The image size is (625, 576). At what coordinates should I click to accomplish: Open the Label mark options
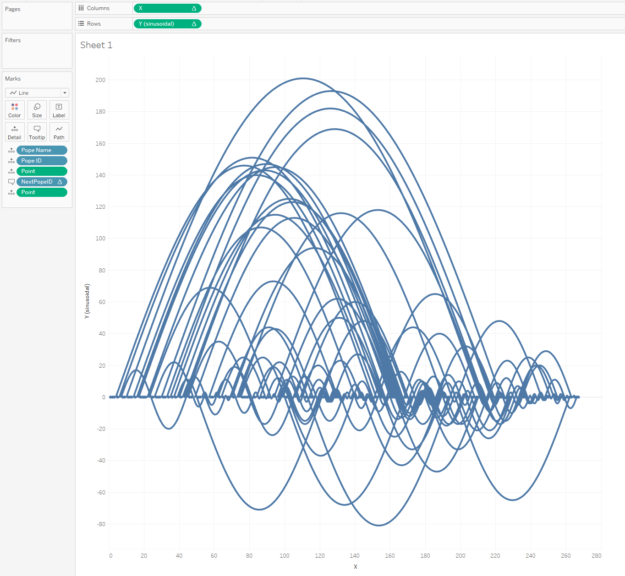pos(59,110)
